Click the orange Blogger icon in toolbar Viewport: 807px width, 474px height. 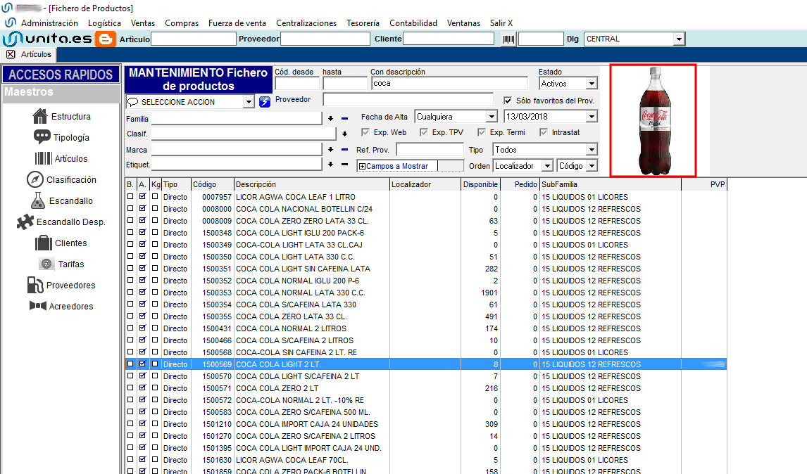(x=106, y=39)
